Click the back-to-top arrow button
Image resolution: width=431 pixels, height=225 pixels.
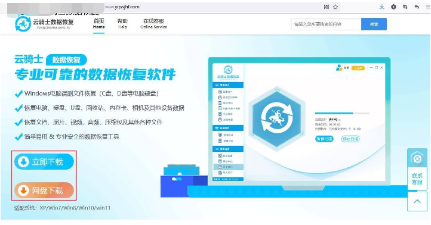click(x=417, y=201)
